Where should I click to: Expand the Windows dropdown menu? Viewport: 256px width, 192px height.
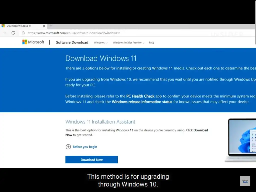coord(101,42)
